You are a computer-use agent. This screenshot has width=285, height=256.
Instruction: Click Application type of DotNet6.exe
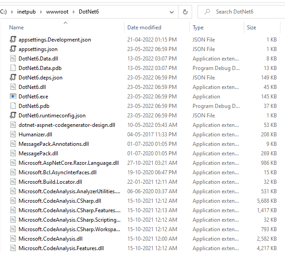(206, 97)
